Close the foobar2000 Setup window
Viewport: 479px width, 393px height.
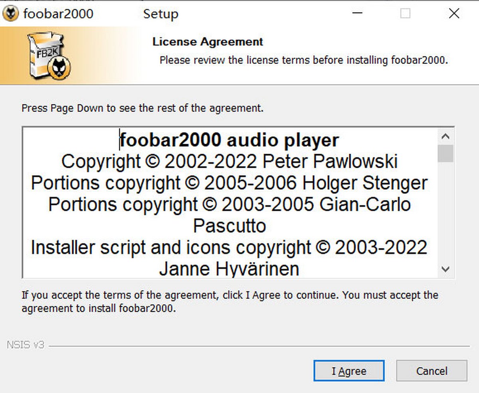pos(454,14)
